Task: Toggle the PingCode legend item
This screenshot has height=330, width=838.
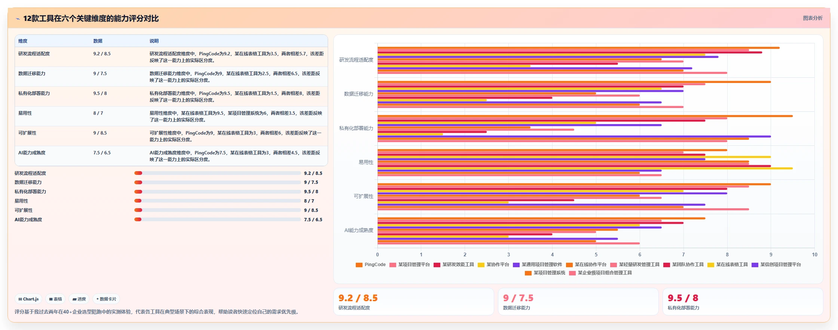Action: coord(370,265)
